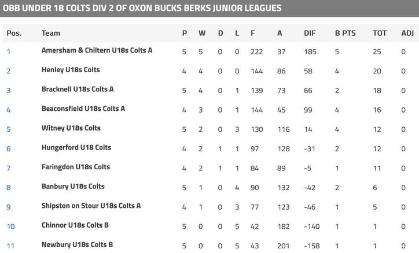Viewport: 419px width, 253px height.
Task: Click position number 1 link
Action: pos(9,52)
